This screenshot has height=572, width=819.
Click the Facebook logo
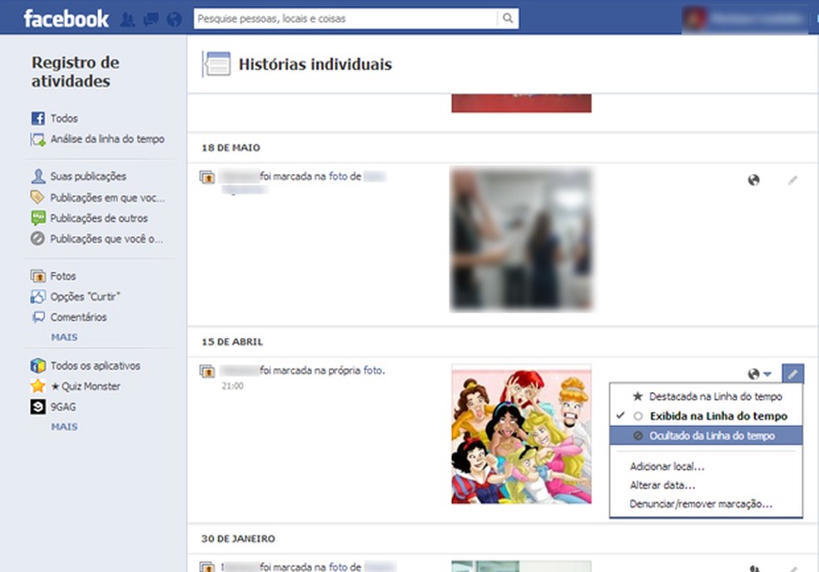point(66,18)
